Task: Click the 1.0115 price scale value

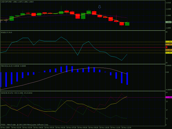Action: pyautogui.click(x=168, y=3)
